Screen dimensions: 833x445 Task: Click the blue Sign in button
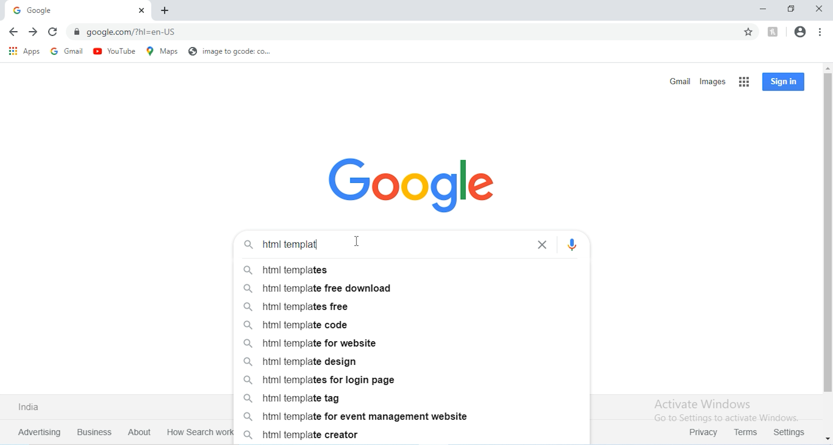point(783,82)
